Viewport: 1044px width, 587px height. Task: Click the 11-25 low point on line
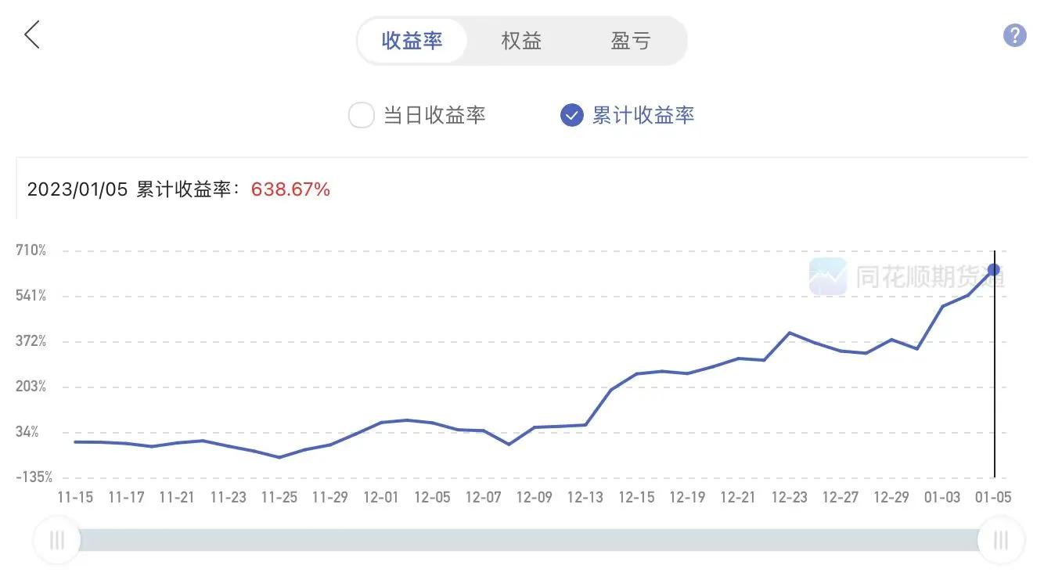tap(279, 457)
